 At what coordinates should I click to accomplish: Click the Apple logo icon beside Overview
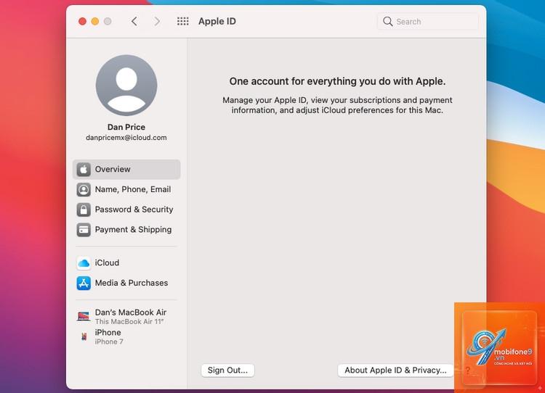[x=84, y=169]
